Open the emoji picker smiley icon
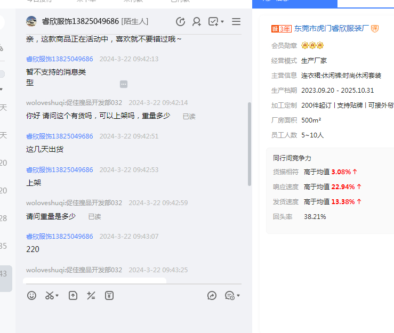 point(32,295)
